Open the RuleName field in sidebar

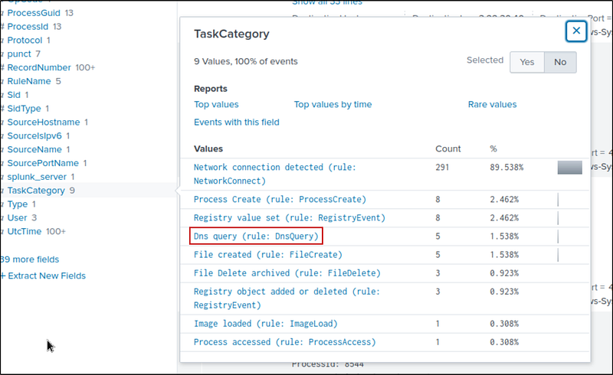click(28, 81)
